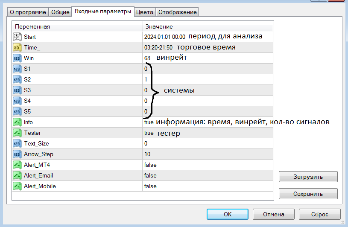Click the Загрузить button
The image size is (348, 227).
[x=308, y=177]
